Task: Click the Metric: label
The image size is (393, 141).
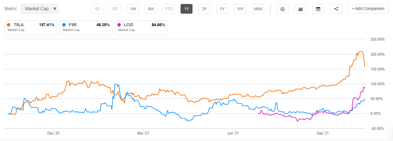Action: click(x=12, y=9)
